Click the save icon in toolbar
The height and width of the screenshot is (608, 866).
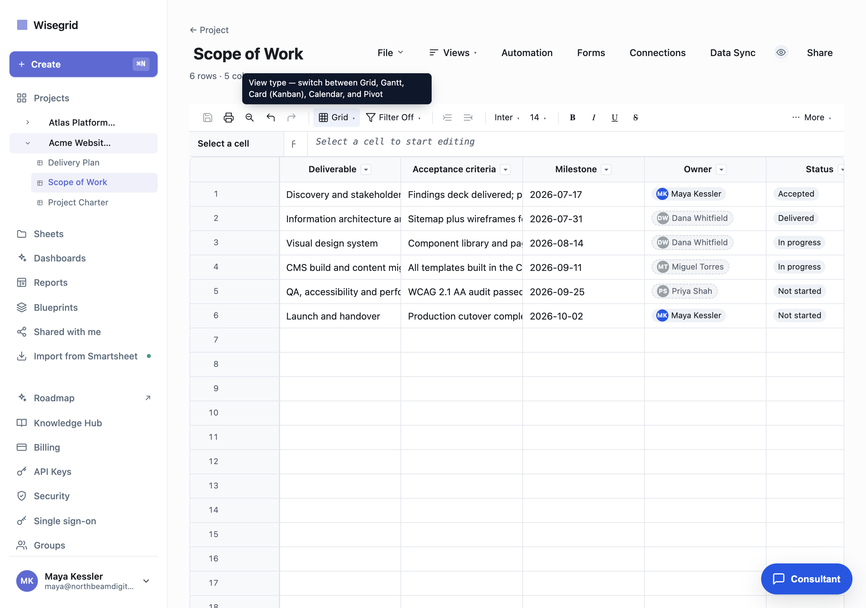point(207,118)
